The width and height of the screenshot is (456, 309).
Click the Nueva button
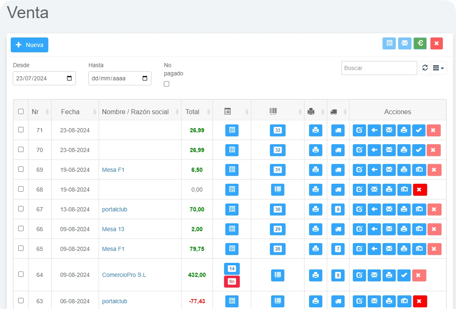[29, 45]
